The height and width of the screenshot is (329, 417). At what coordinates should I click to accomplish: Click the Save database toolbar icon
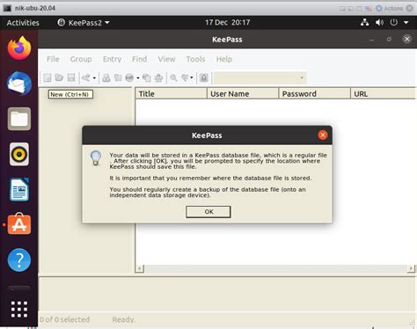click(71, 77)
